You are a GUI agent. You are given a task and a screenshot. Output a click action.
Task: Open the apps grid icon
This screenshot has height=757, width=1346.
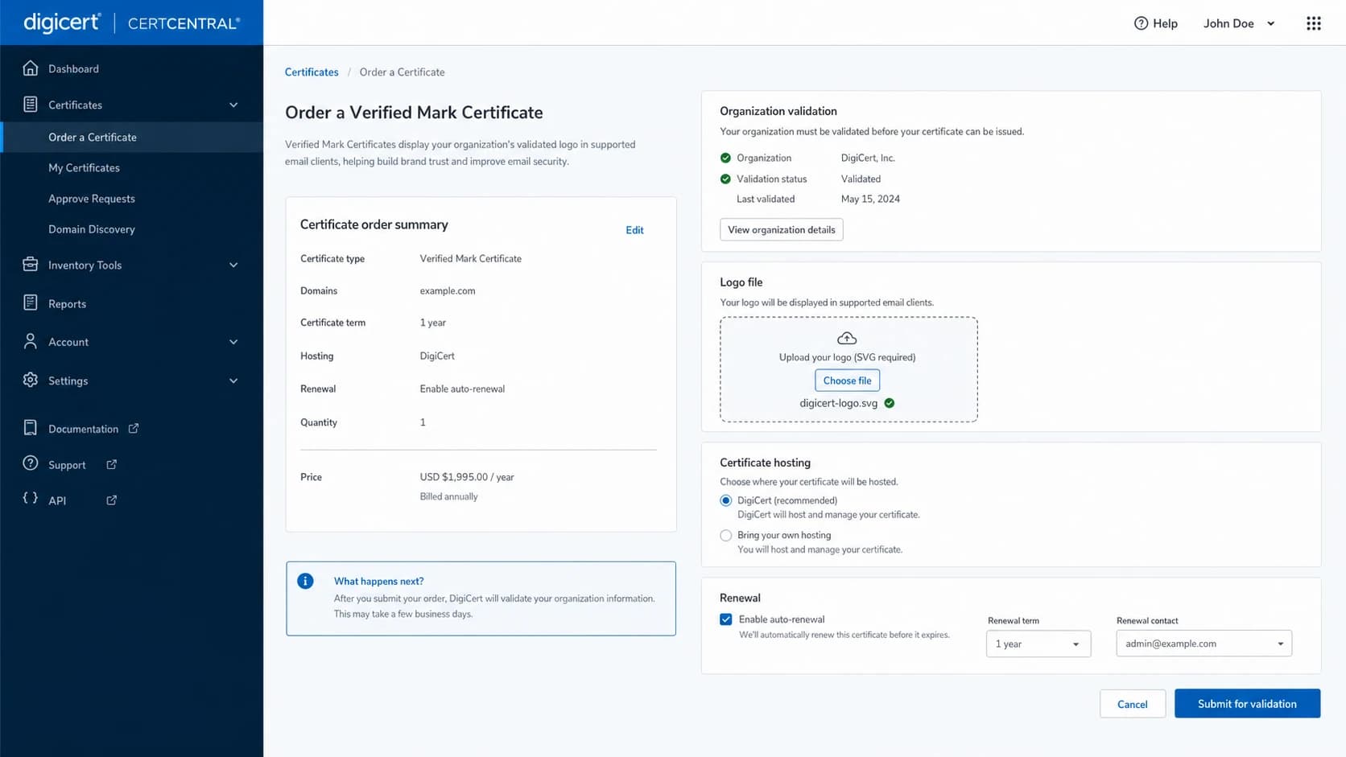point(1314,23)
